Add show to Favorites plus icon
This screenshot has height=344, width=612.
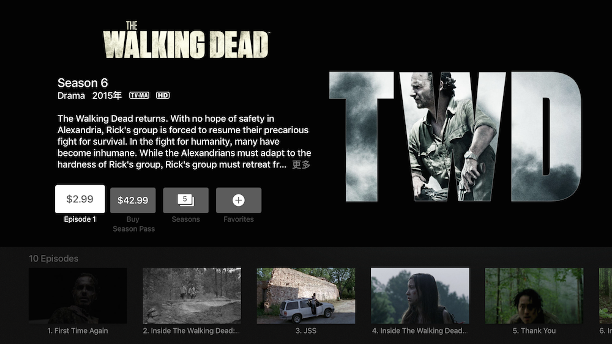pos(239,200)
